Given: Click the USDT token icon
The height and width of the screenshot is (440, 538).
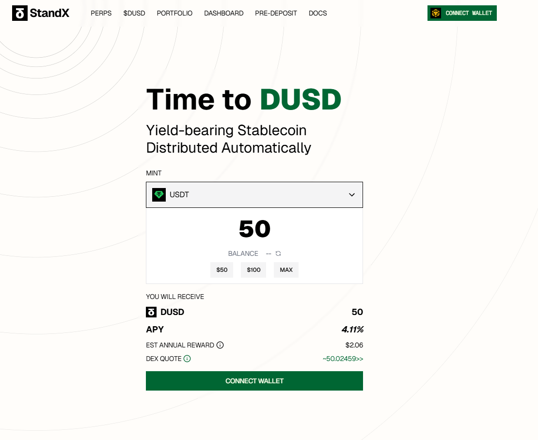Looking at the screenshot, I should (x=159, y=195).
